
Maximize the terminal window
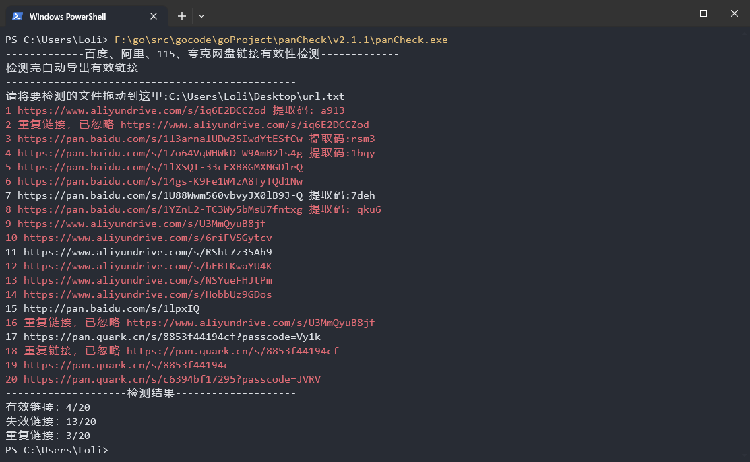click(703, 13)
